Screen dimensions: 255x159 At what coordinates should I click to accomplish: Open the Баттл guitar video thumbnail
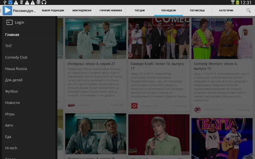pyautogui.click(x=222, y=139)
